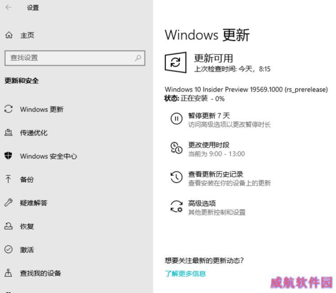Image resolution: width=336 pixels, height=293 pixels.
Task: Select the Windows 安全中心 shield icon
Action: [9, 156]
